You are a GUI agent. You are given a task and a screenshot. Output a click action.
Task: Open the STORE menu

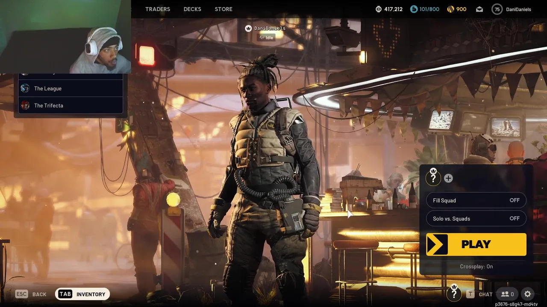pyautogui.click(x=224, y=9)
